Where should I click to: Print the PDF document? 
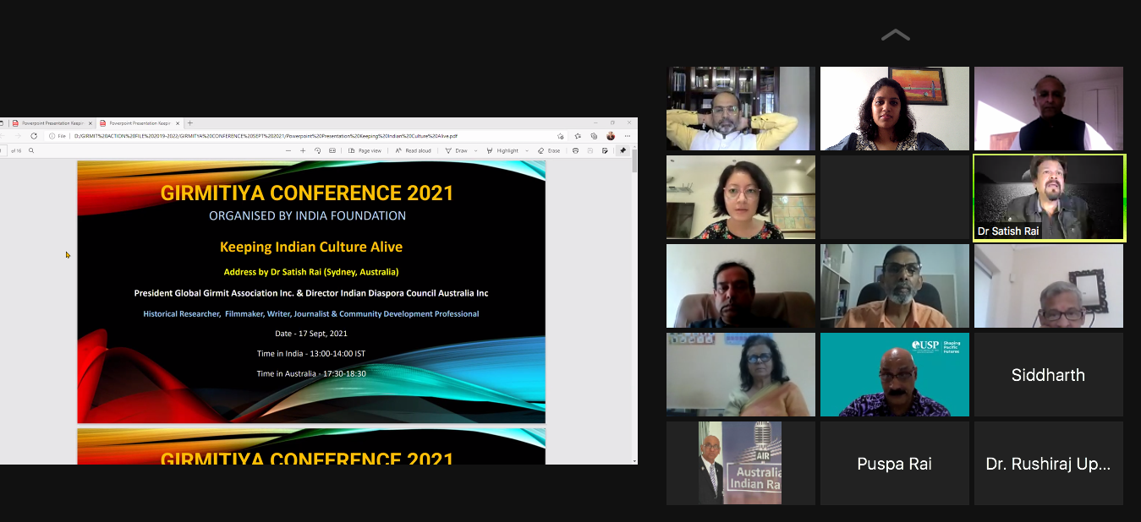(575, 150)
